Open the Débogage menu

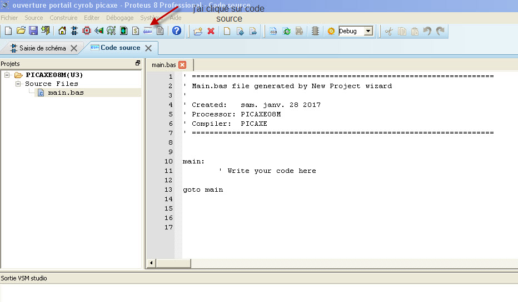click(x=120, y=18)
